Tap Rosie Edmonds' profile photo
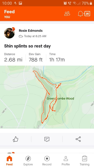 click(x=9, y=33)
